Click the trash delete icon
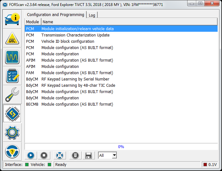 pyautogui.click(x=75, y=155)
